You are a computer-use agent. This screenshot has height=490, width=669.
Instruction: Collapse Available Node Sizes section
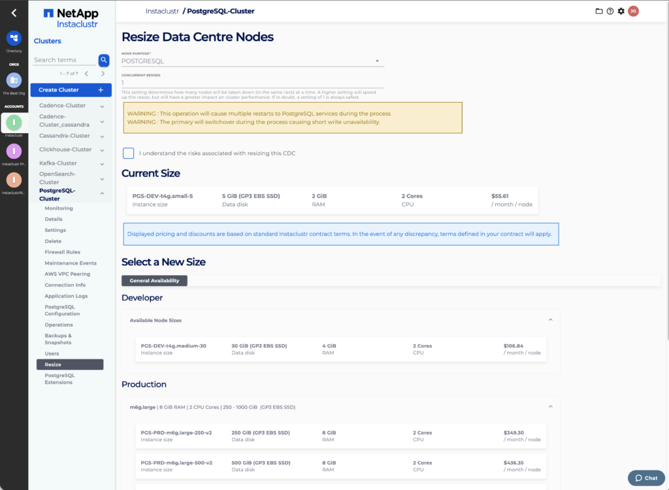click(x=550, y=320)
